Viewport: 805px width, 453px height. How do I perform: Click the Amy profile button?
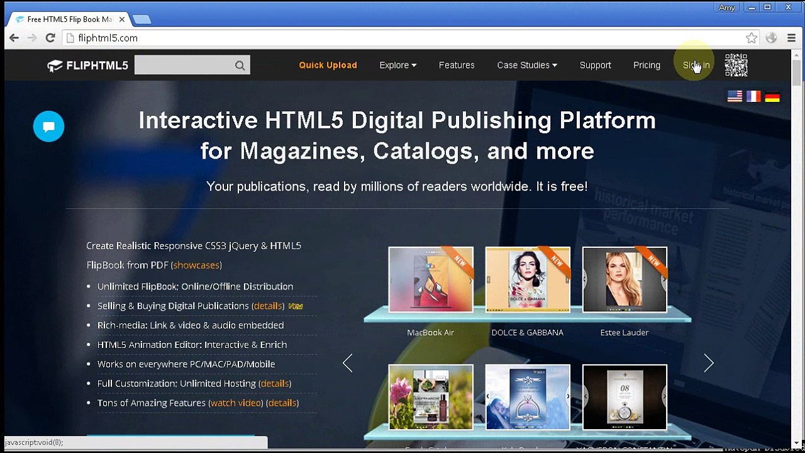click(x=727, y=8)
